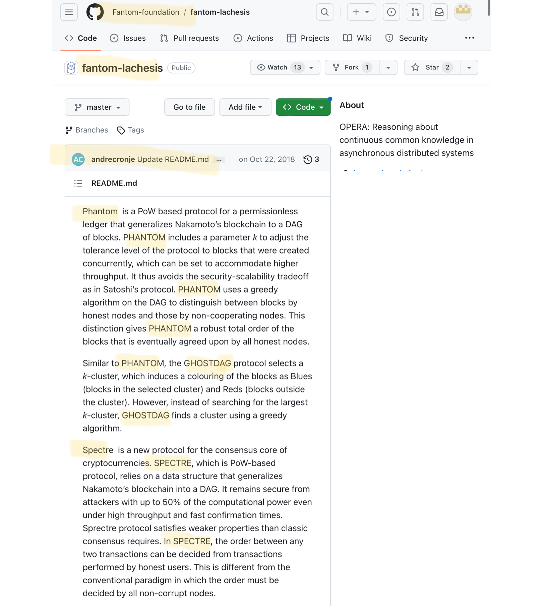The image size is (543, 606).
Task: View the Tags list
Action: 130,130
